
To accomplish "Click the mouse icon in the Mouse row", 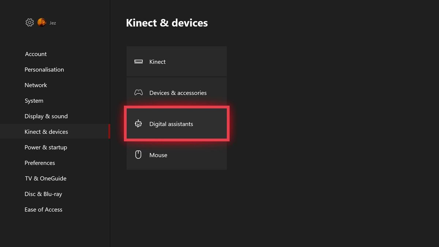I will pos(138,154).
